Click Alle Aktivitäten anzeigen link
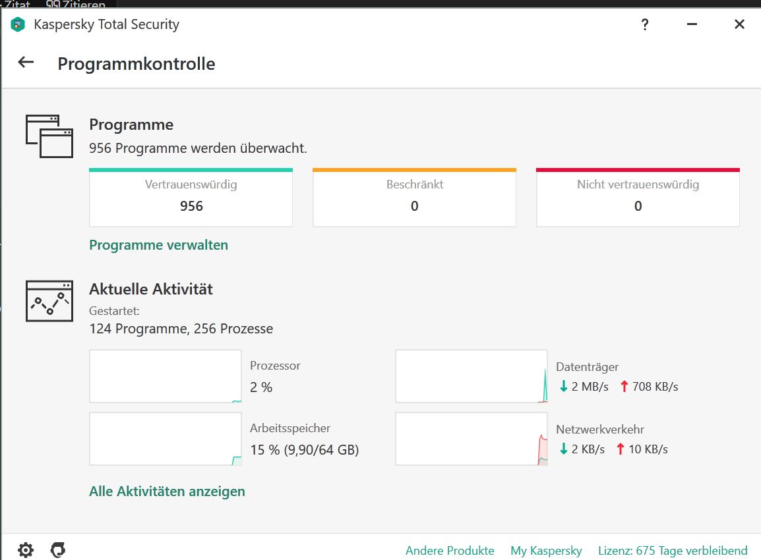761x560 pixels. coord(167,491)
